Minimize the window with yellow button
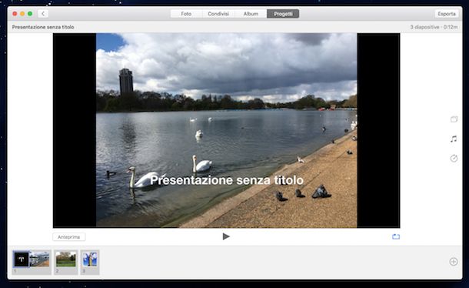Screen dimensions: 469x288 [x=22, y=14]
